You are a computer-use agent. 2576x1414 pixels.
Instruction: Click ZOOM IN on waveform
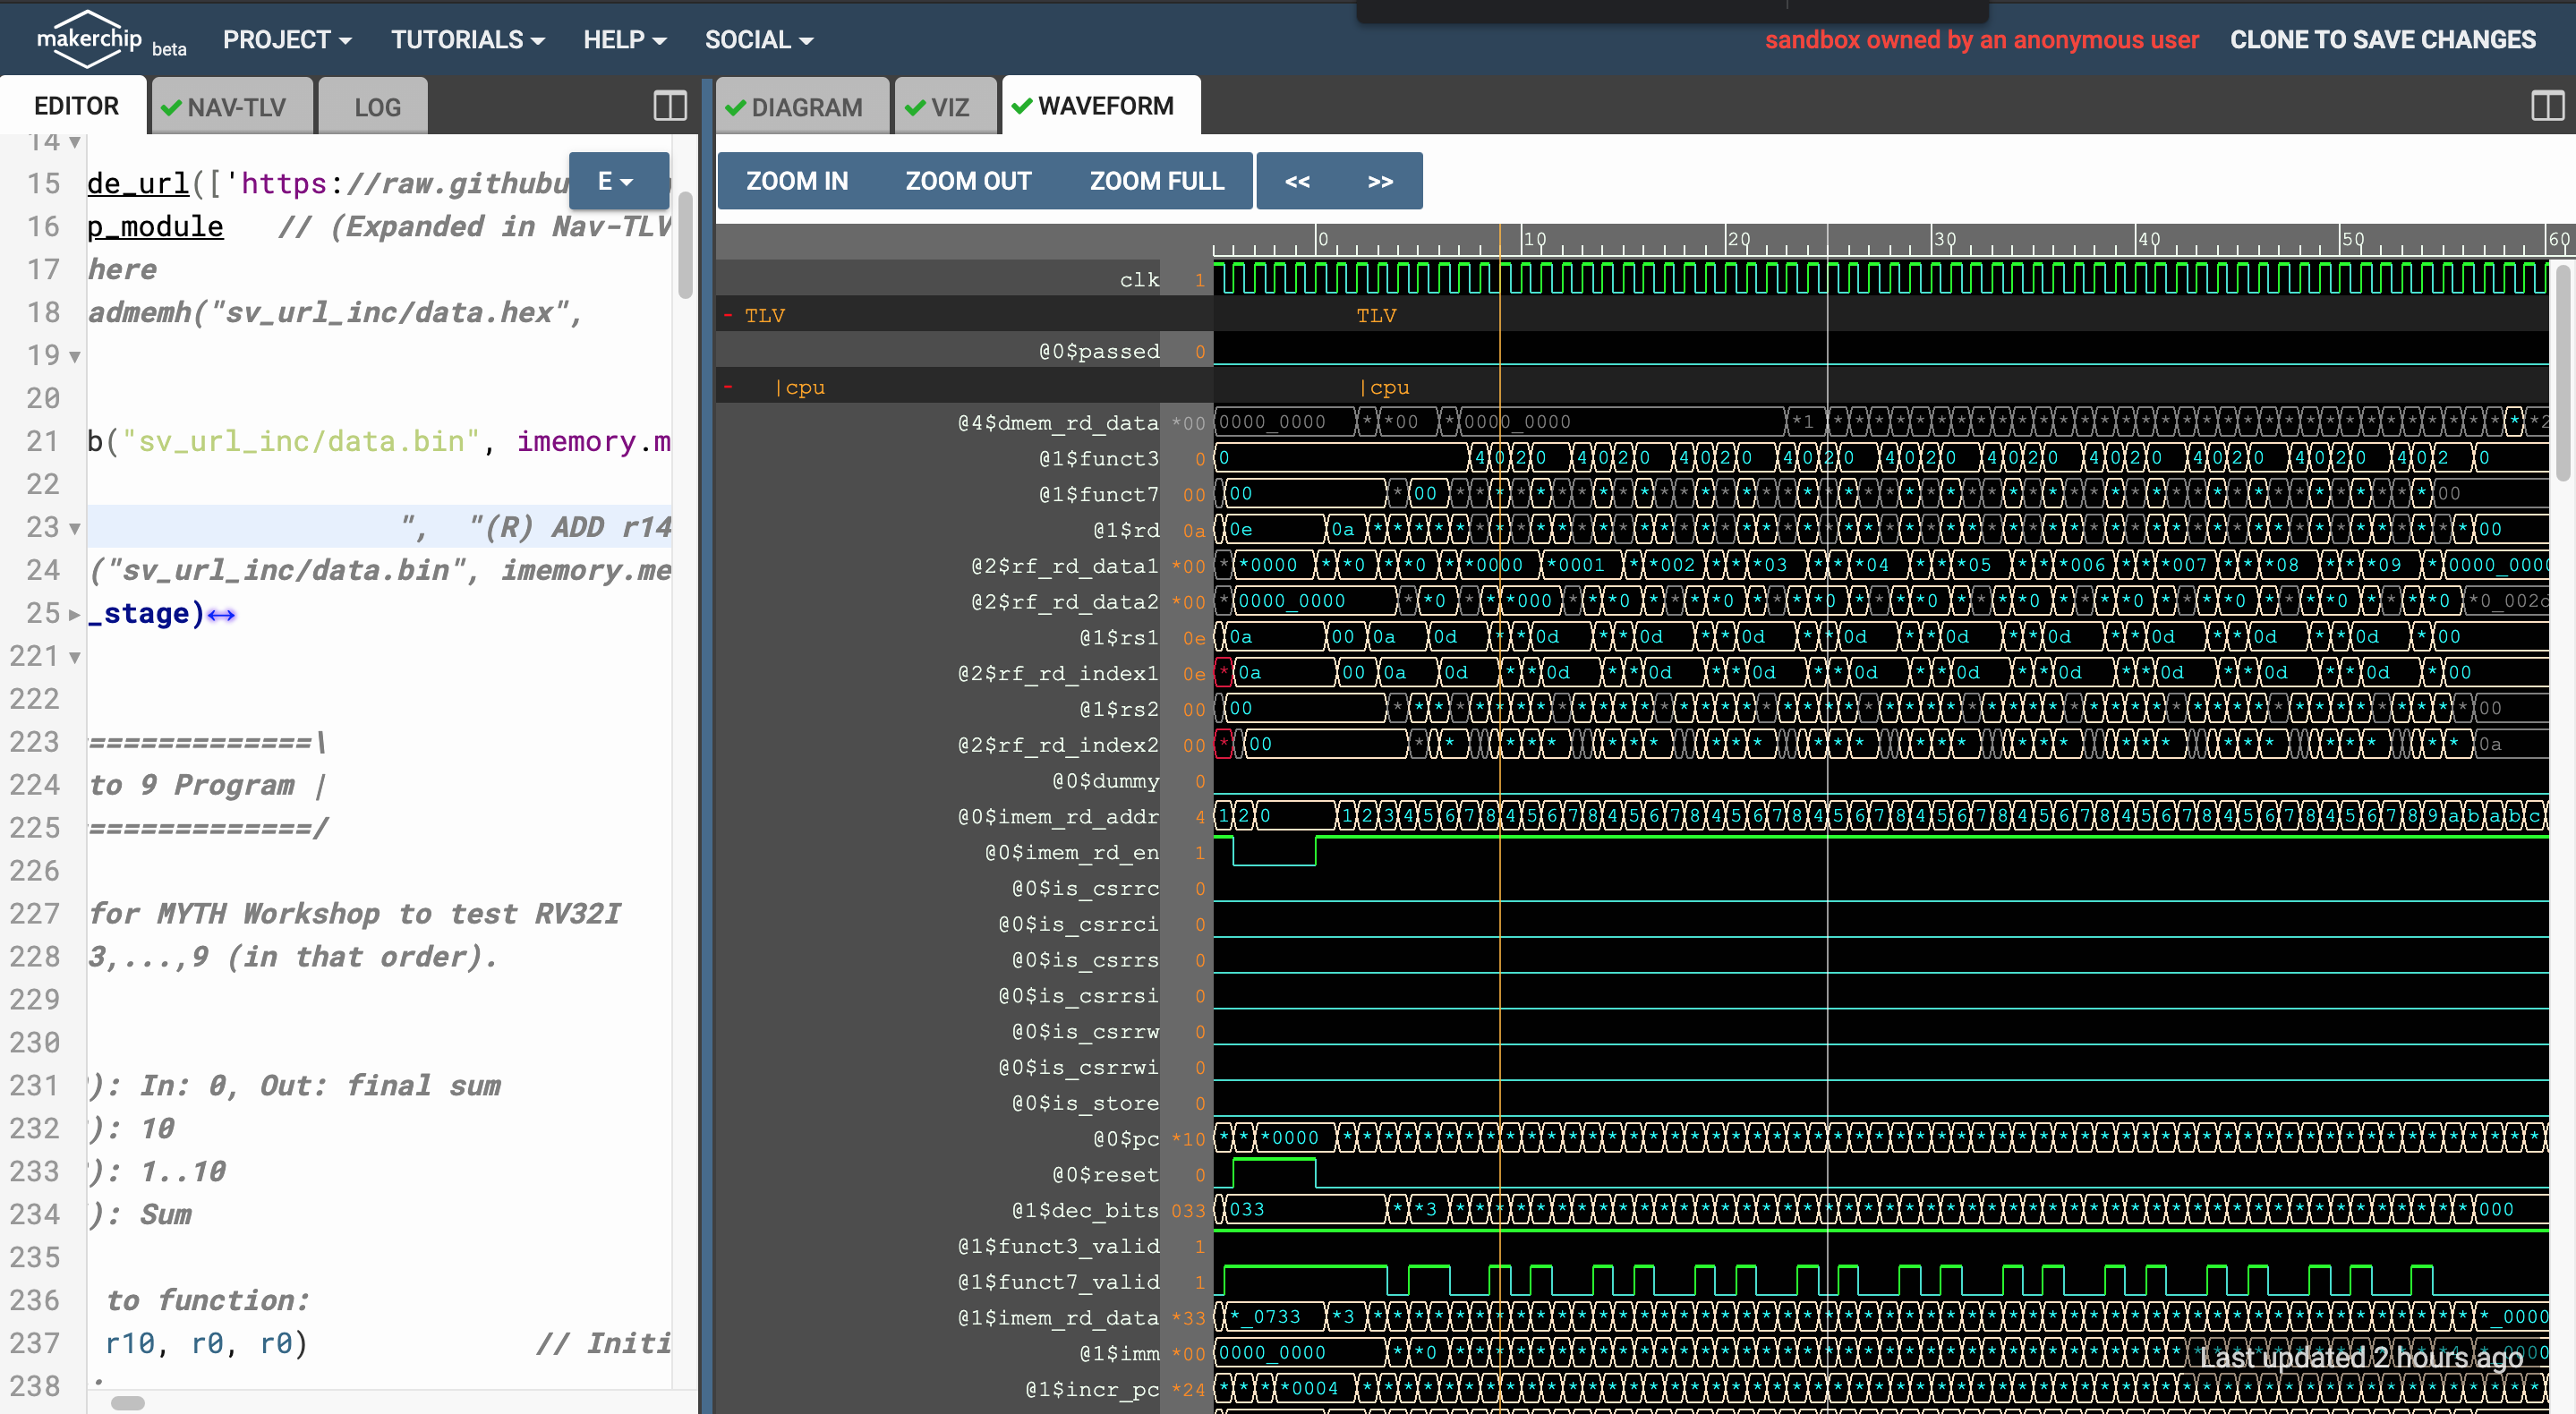click(x=796, y=181)
